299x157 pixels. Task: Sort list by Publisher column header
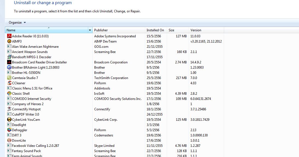coord(119,30)
